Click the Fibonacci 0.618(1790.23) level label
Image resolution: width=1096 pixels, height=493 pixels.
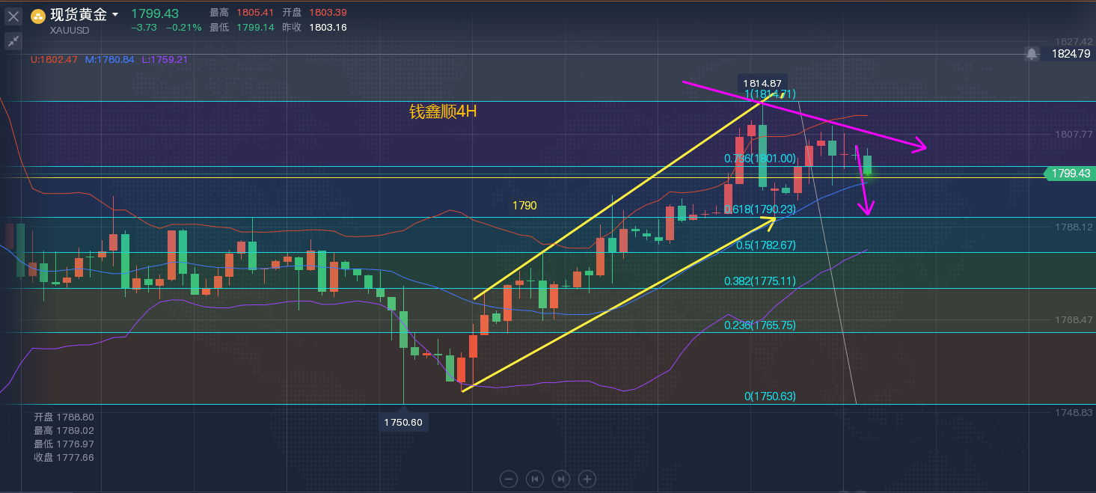click(x=760, y=210)
